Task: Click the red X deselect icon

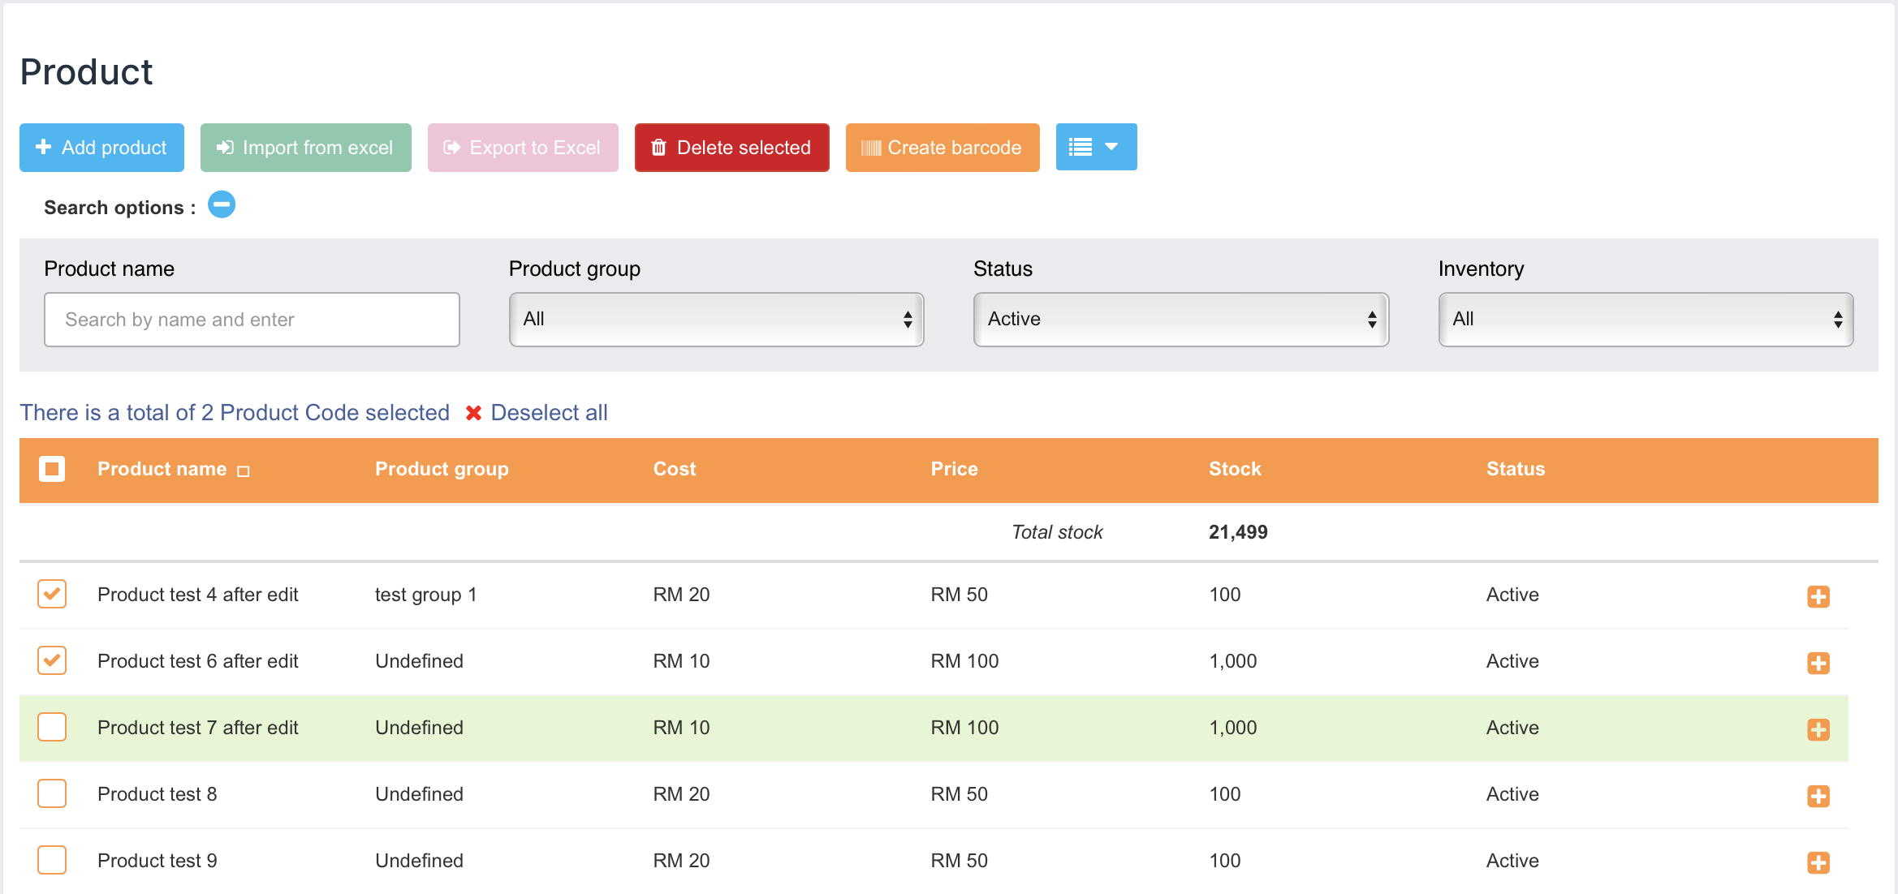Action: 473,413
